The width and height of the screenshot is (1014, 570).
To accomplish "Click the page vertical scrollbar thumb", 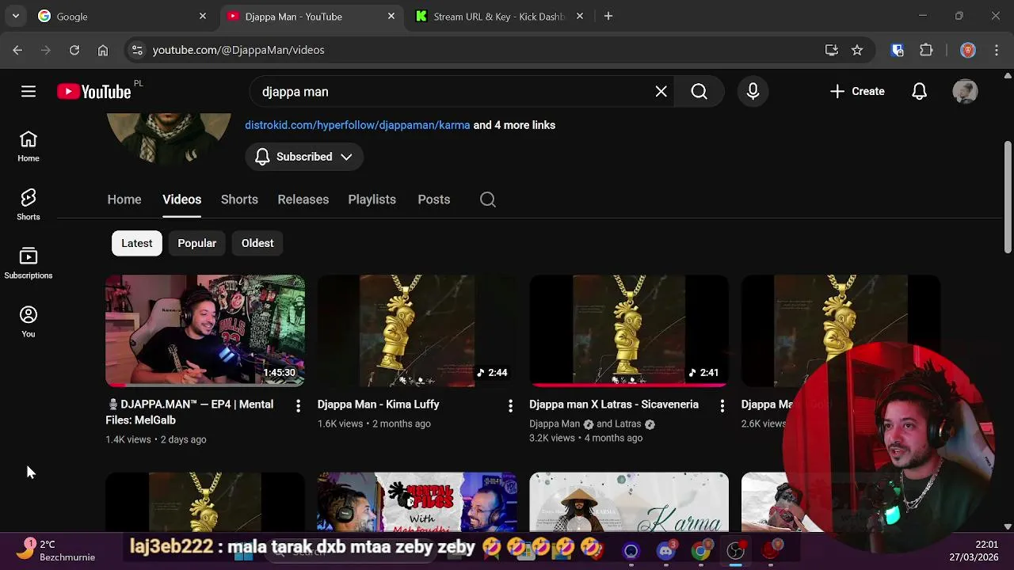I will tap(1008, 198).
